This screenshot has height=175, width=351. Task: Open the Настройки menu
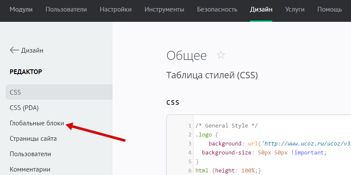click(x=116, y=9)
